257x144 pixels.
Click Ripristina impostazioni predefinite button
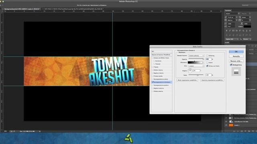tap(212, 80)
